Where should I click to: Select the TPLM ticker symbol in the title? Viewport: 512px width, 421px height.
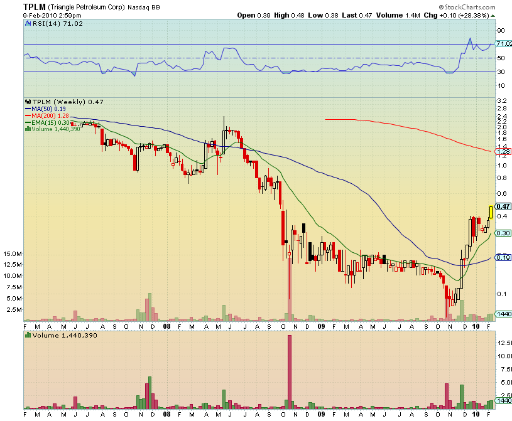point(35,7)
